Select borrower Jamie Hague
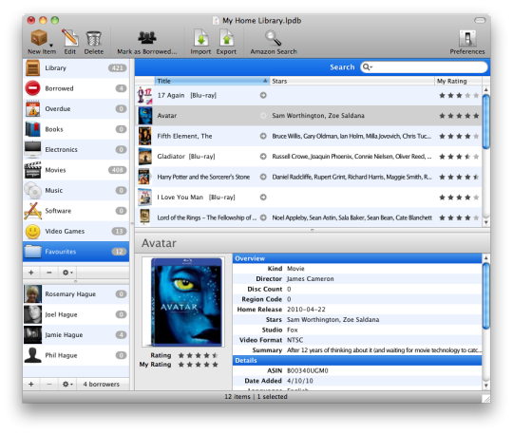The width and height of the screenshot is (513, 434). [x=76, y=335]
